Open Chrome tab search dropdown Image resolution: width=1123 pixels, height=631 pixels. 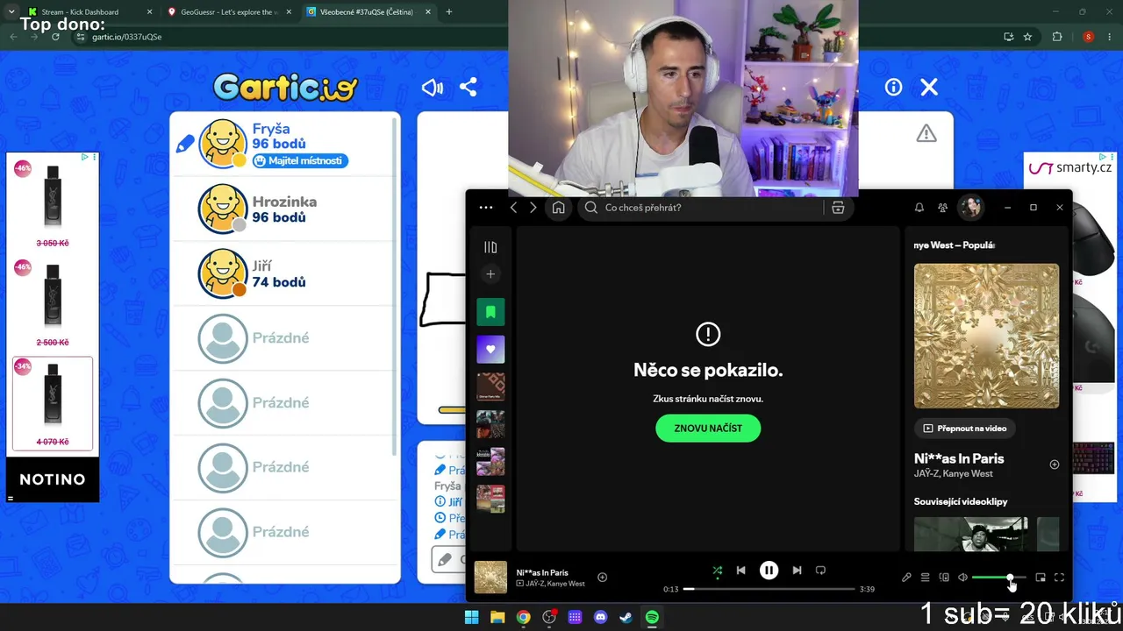[11, 12]
